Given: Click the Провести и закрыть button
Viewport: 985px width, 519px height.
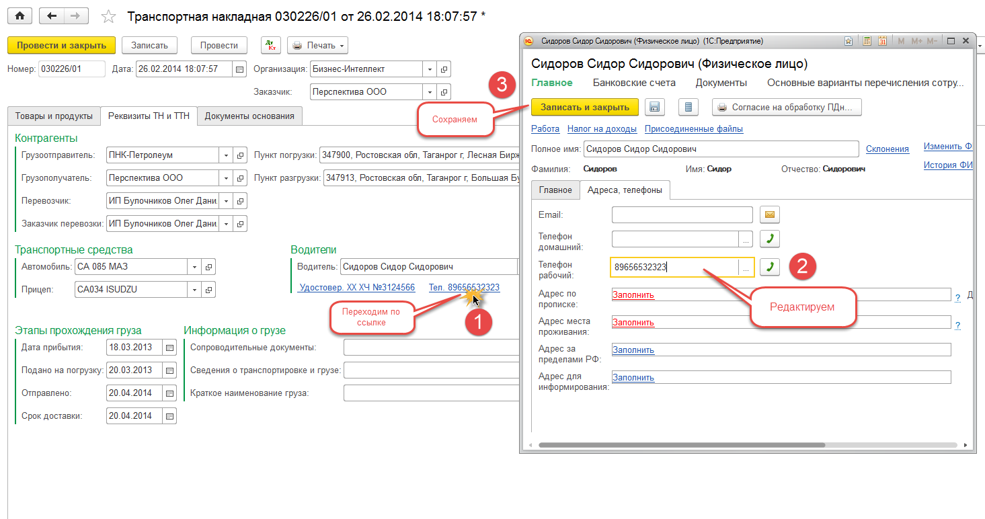Looking at the screenshot, I should click(x=61, y=45).
